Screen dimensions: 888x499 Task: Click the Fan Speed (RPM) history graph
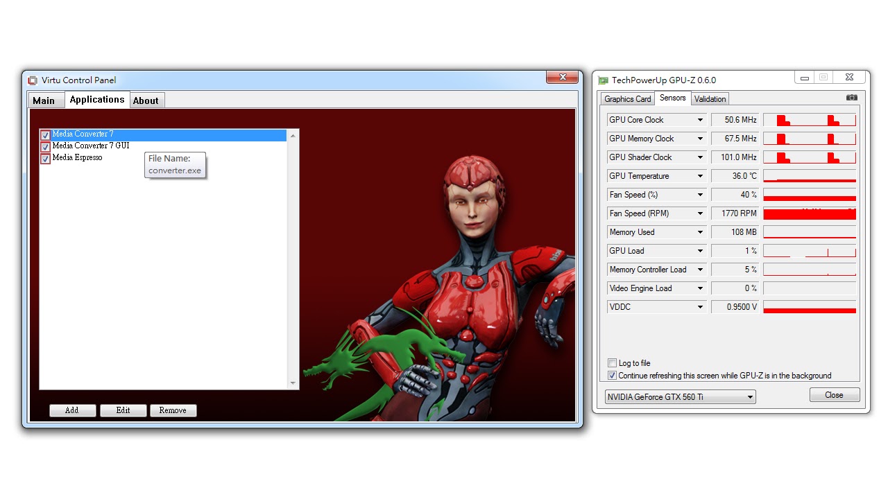(x=810, y=213)
